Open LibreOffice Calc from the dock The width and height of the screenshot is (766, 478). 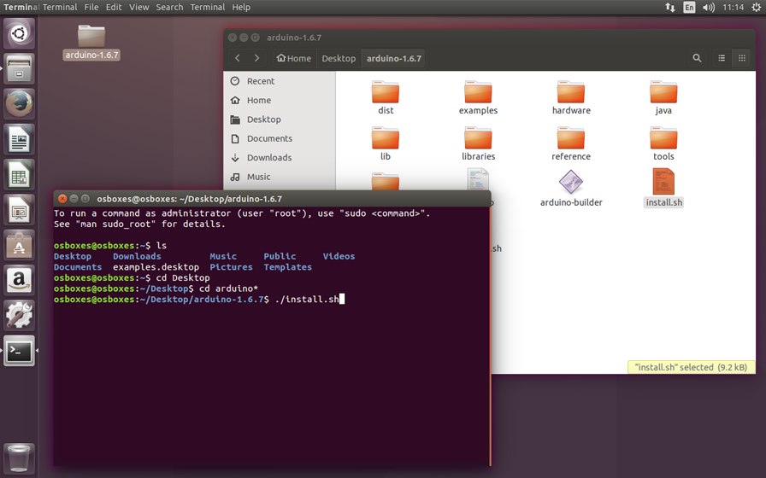[x=19, y=174]
